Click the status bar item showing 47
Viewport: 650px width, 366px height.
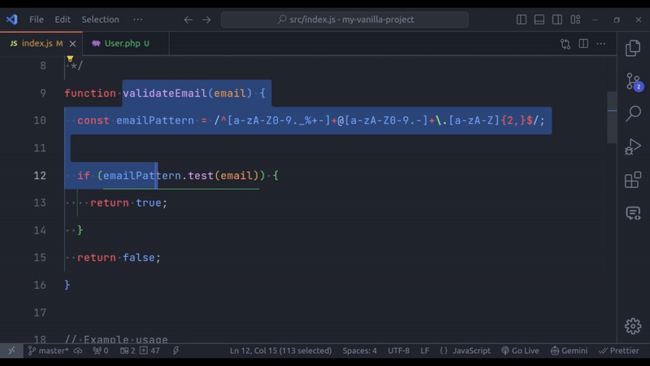149,351
